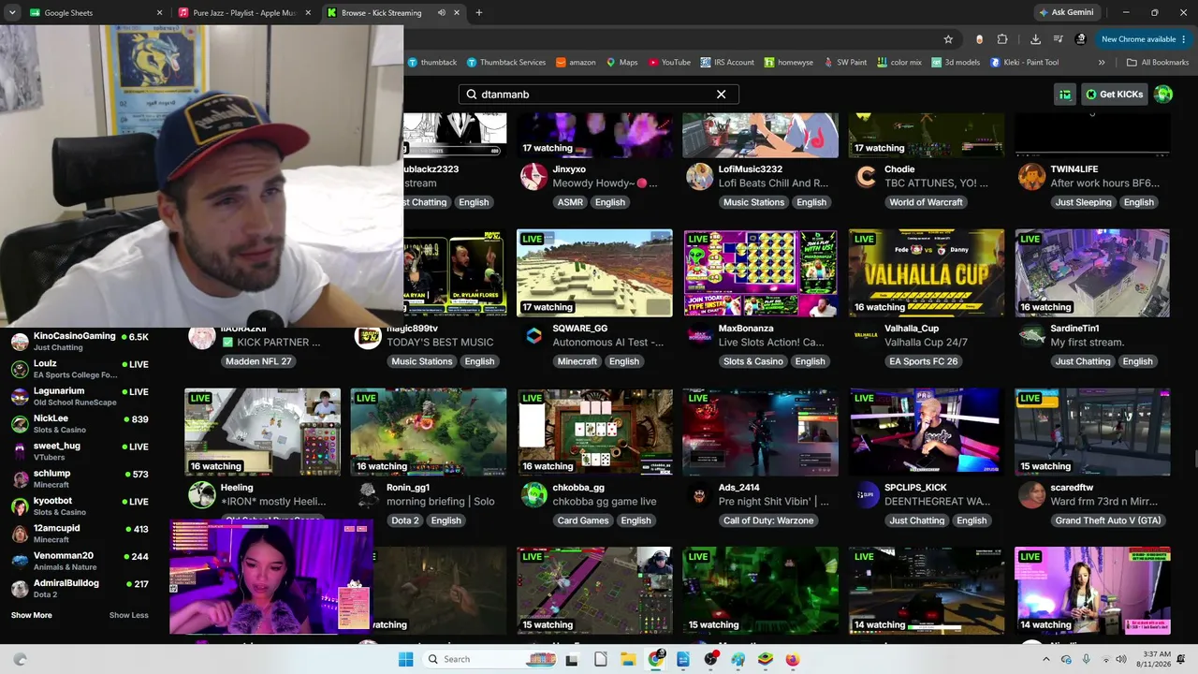
Task: Click the Chodie channel avatar
Action: pyautogui.click(x=866, y=176)
